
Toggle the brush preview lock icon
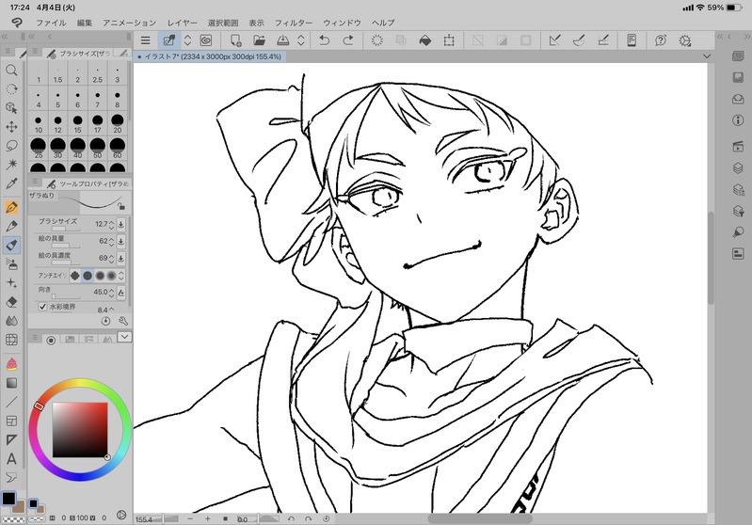tap(121, 206)
